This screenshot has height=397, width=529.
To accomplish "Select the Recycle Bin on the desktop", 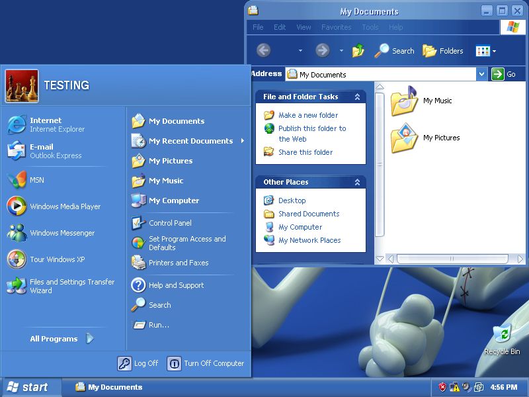I will (x=502, y=339).
